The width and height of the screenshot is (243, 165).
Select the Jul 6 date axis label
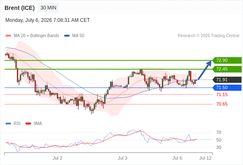pyautogui.click(x=177, y=158)
